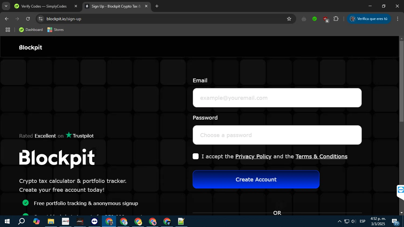Close the Verify Codes tab
This screenshot has width=404, height=227.
click(76, 6)
